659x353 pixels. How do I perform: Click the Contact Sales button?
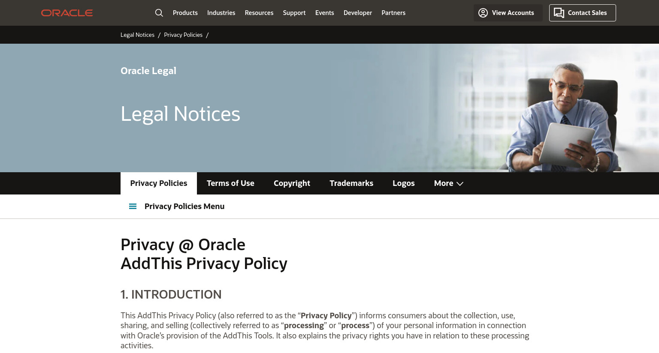tap(583, 13)
